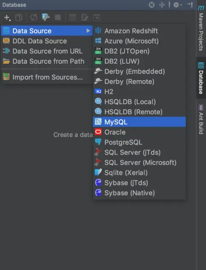Select Derby (Remote) entry

(139, 81)
